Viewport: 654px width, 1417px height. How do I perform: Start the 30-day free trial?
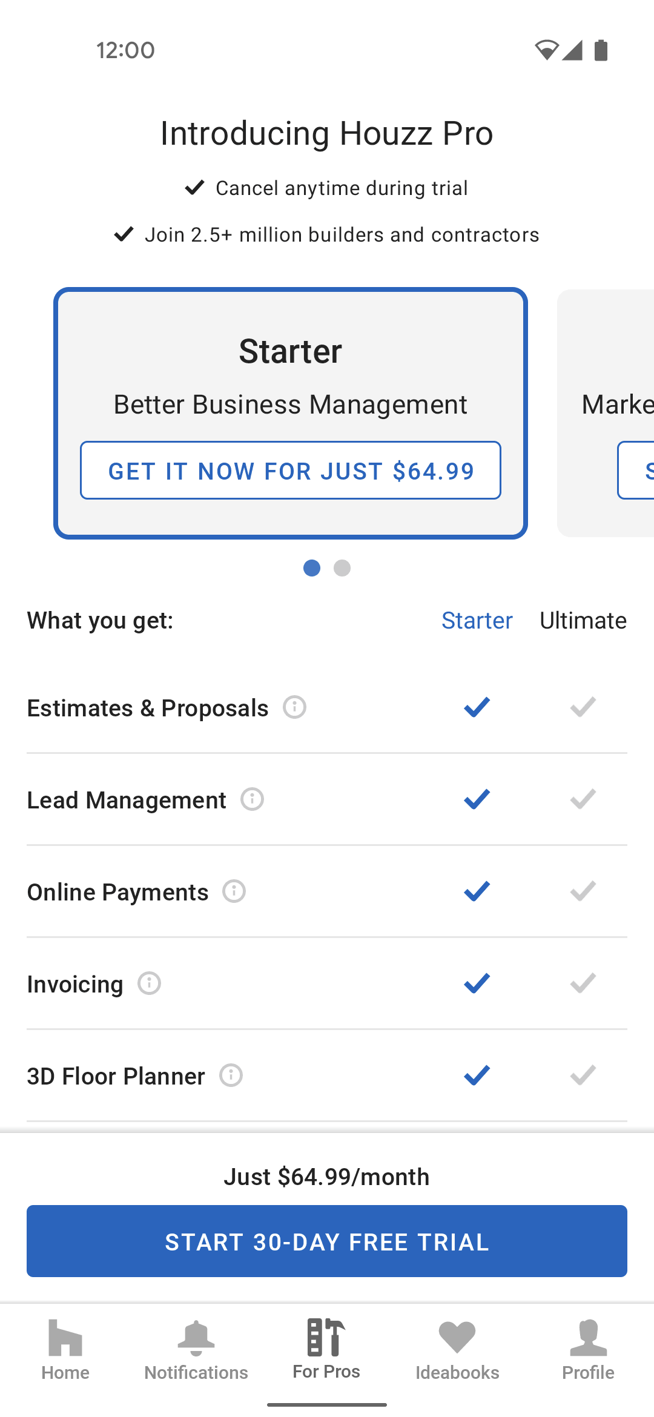[x=327, y=1241]
